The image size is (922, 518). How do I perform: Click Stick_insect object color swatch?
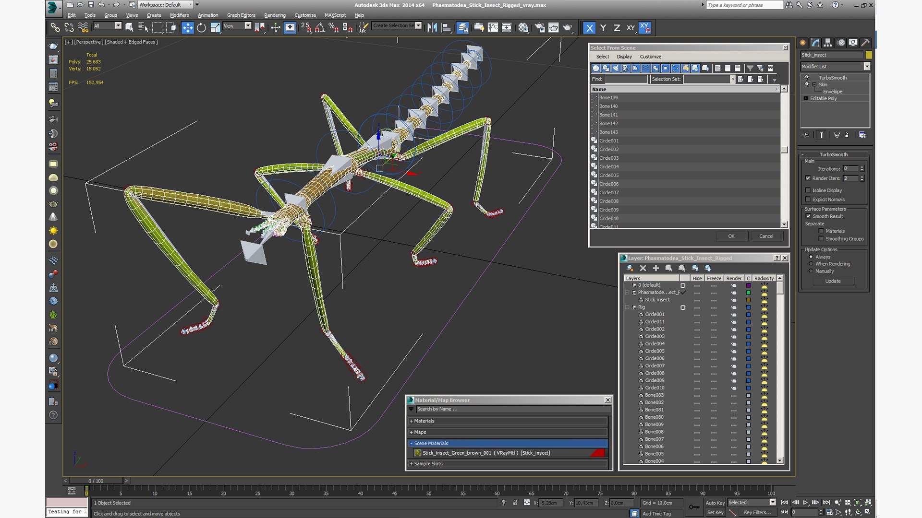tap(868, 55)
